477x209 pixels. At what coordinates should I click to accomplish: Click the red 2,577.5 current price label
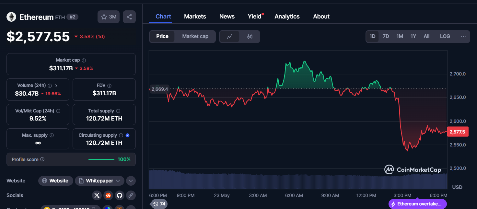[458, 132]
